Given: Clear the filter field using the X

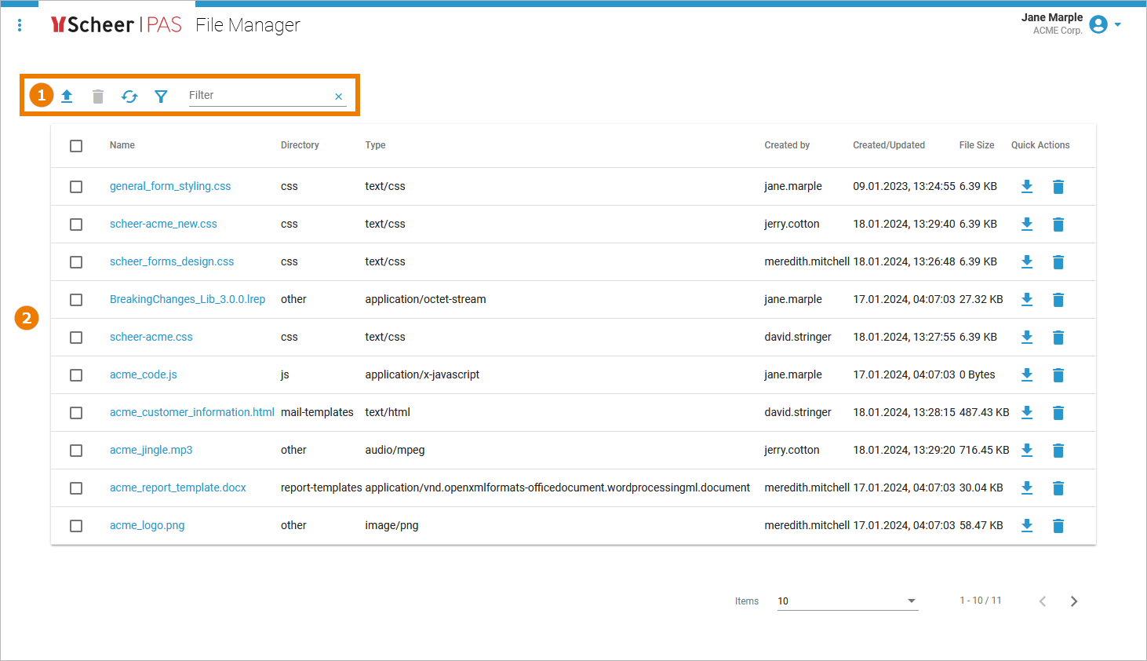Looking at the screenshot, I should click(x=338, y=95).
